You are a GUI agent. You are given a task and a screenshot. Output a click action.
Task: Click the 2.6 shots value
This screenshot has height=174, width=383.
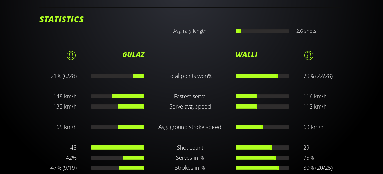pos(306,31)
